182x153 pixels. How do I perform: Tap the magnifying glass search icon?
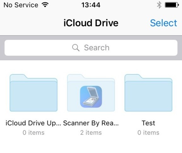coord(76,48)
